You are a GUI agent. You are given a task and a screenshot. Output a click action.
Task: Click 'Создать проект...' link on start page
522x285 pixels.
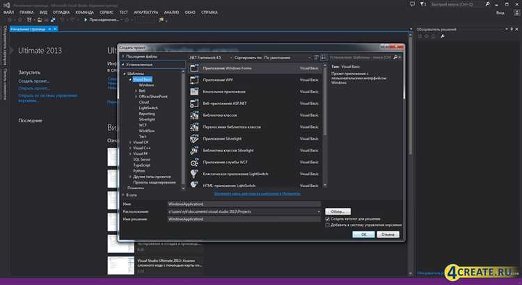tap(34, 81)
